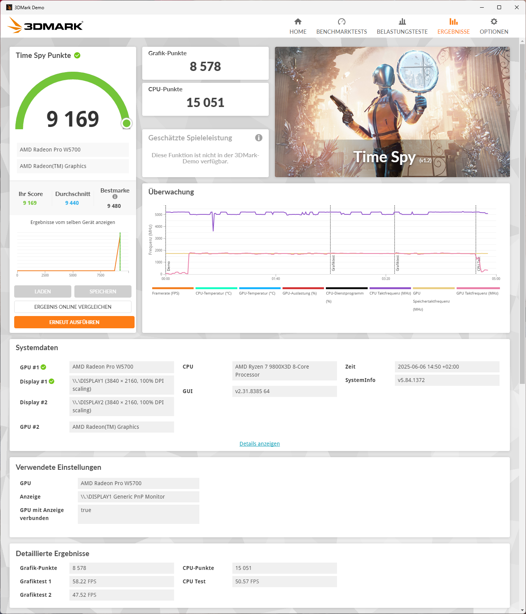Click the scrollbar up arrow
Viewport: 526px width, 614px height.
click(522, 40)
